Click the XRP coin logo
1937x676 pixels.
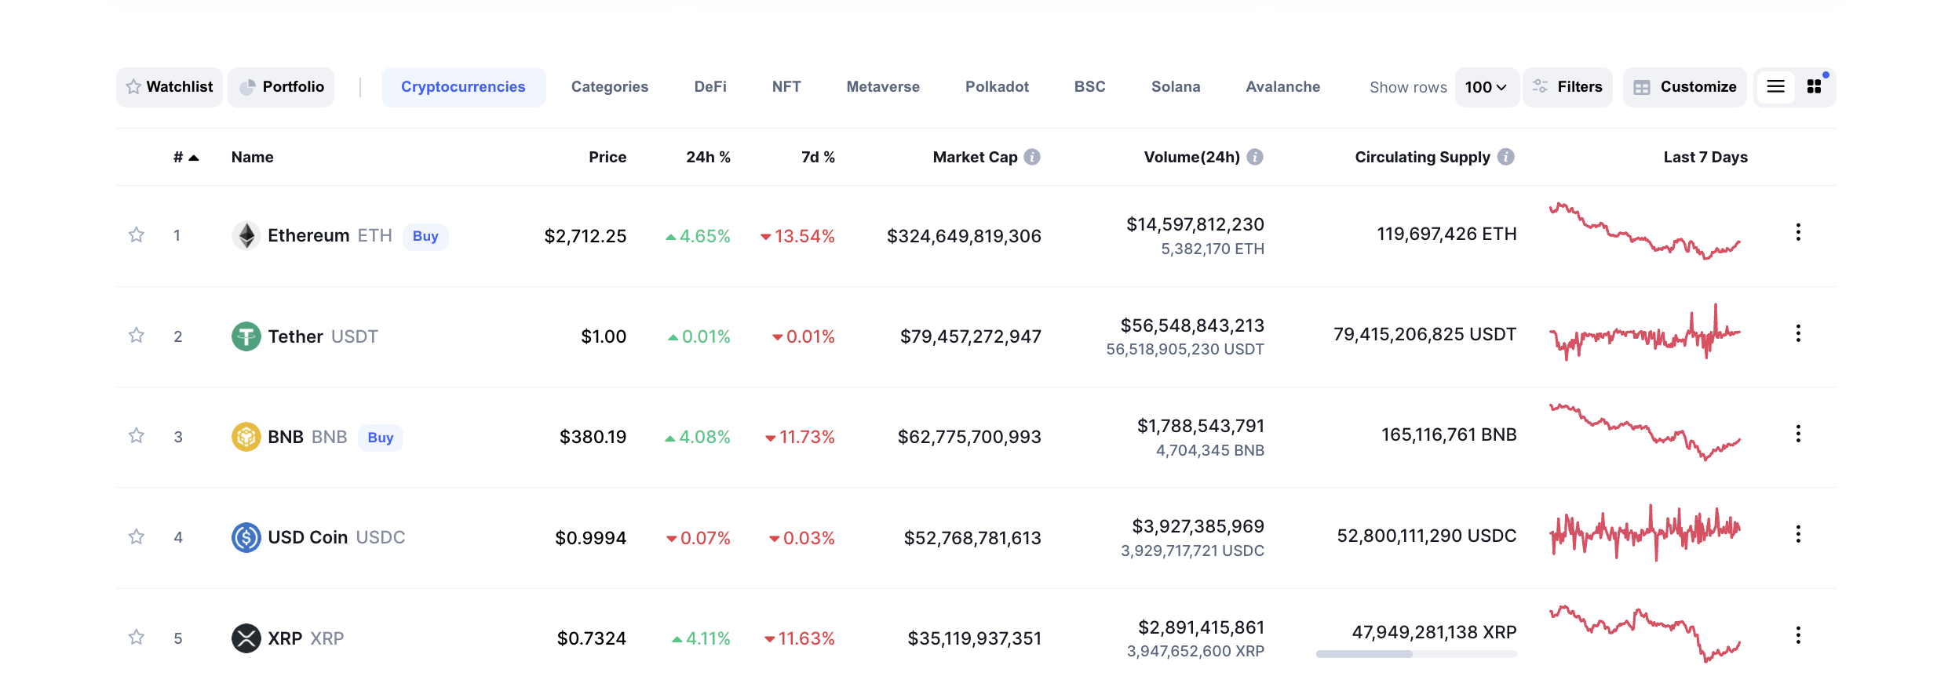pyautogui.click(x=246, y=638)
